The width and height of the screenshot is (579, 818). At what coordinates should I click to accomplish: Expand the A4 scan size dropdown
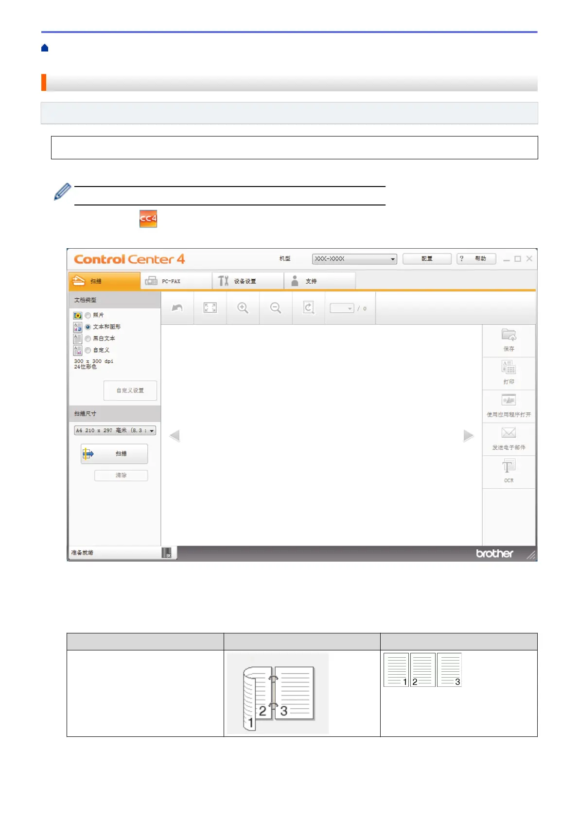[x=115, y=430]
